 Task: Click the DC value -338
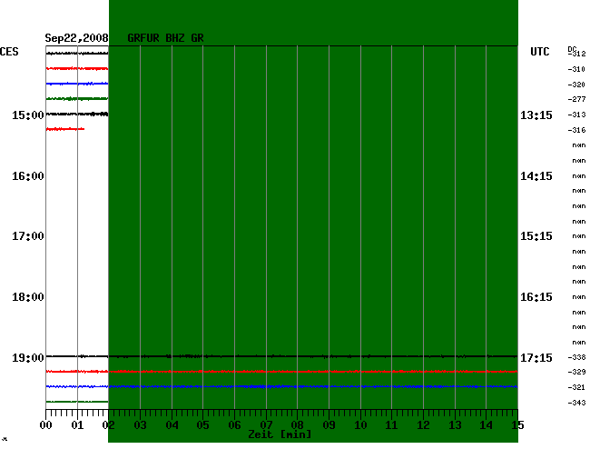click(x=576, y=357)
